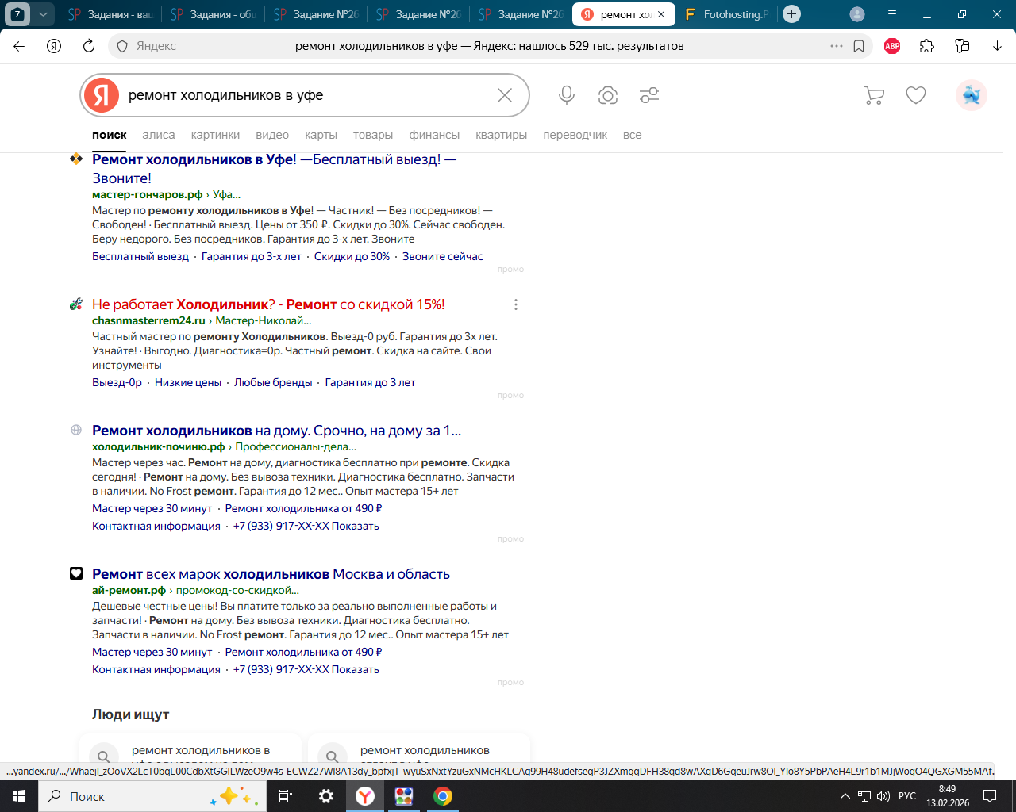Viewport: 1016px width, 812px height.
Task: Click 'Бесплатный выезд' sitelink
Action: tap(140, 256)
